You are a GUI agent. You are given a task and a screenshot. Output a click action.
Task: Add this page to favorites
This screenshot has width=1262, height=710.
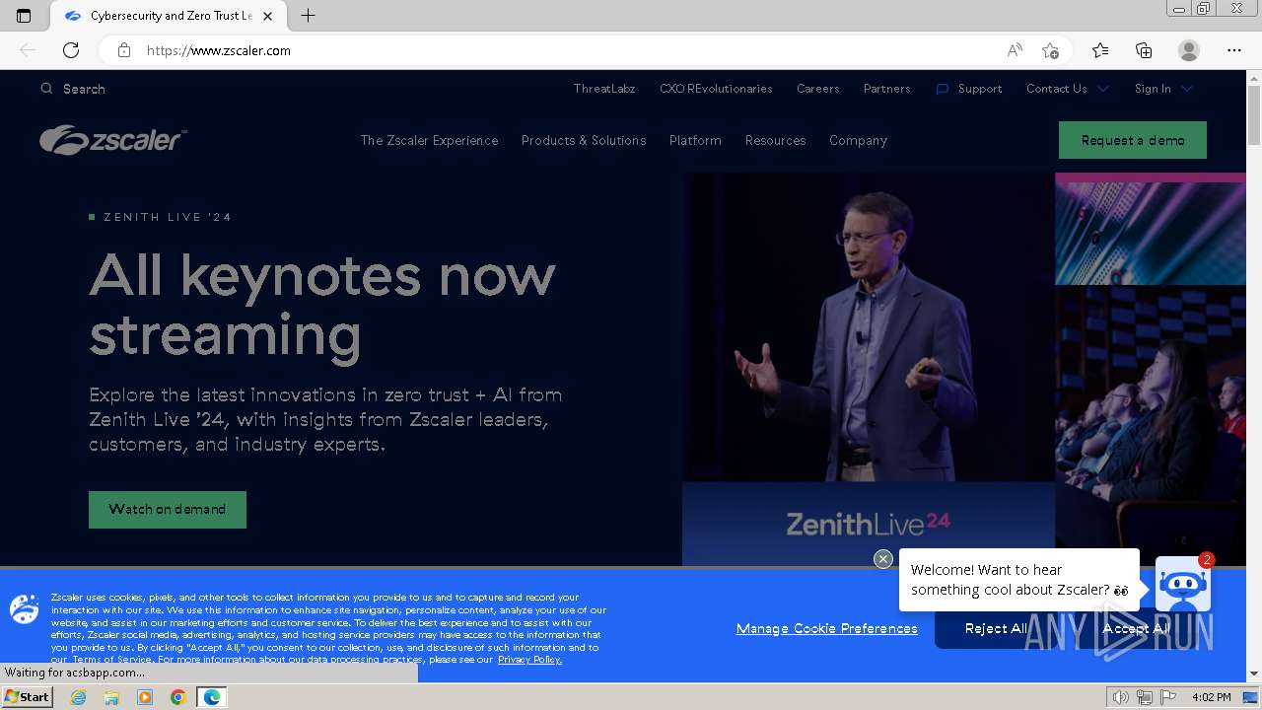[x=1050, y=50]
